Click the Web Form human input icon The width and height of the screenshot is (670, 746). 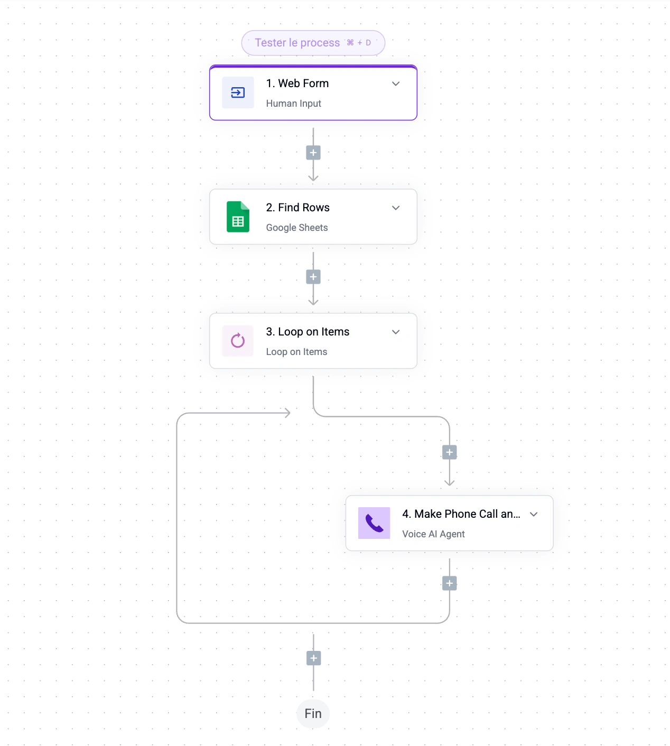coord(238,93)
